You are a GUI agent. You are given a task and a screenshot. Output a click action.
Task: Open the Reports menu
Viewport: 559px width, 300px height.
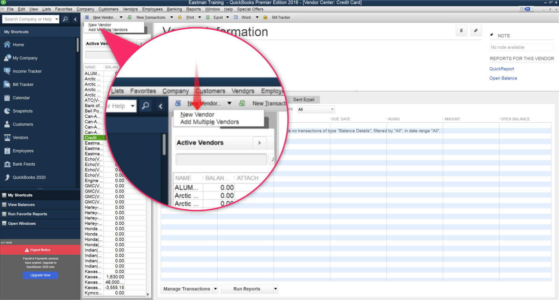(x=193, y=9)
